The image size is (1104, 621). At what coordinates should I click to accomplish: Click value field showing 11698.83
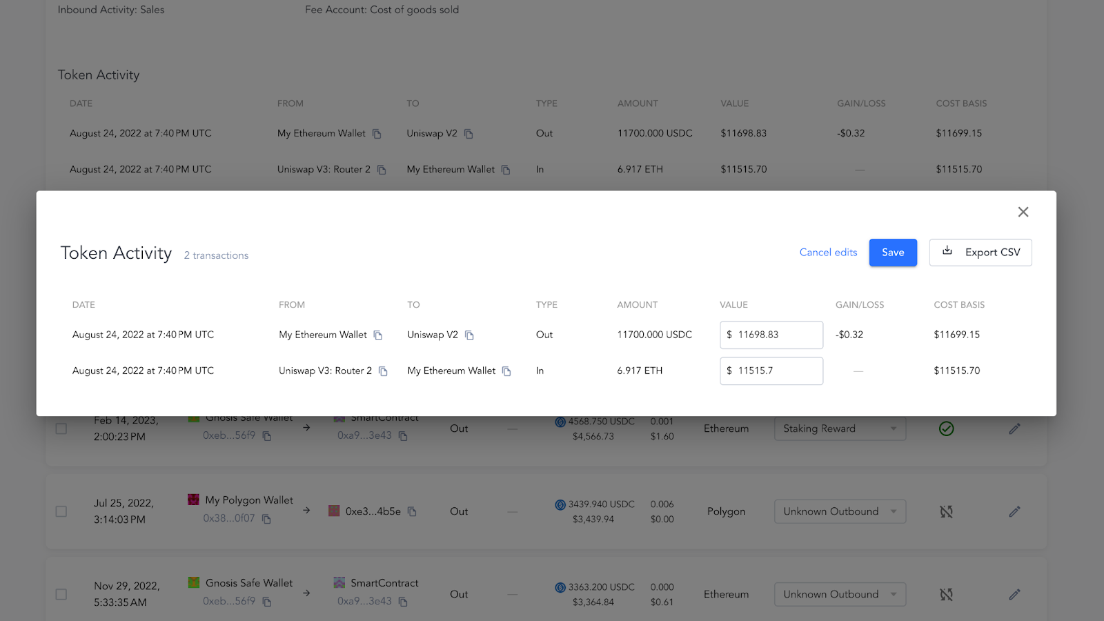pyautogui.click(x=771, y=335)
